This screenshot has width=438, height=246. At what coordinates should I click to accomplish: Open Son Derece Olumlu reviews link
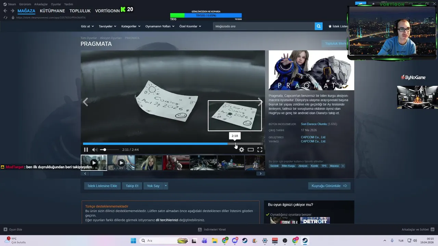point(314,124)
